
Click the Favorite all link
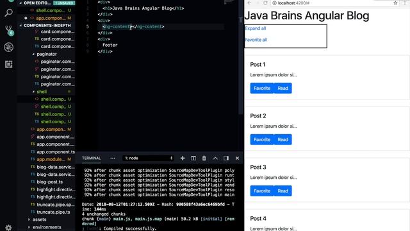[x=256, y=40]
